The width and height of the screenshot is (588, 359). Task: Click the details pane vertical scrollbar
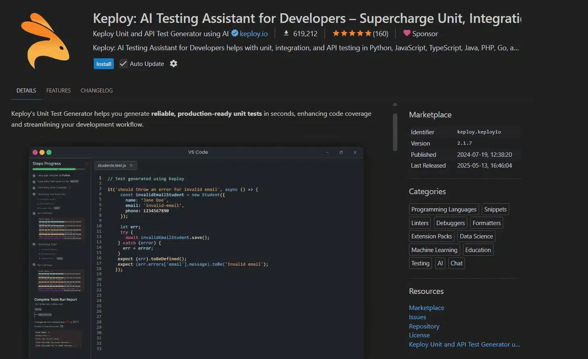395,133
